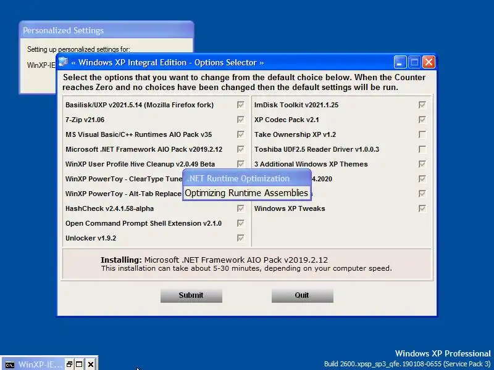This screenshot has height=370, width=494.
Task: Toggle the Windows XP Tweaks checkbox
Action: tap(422, 208)
